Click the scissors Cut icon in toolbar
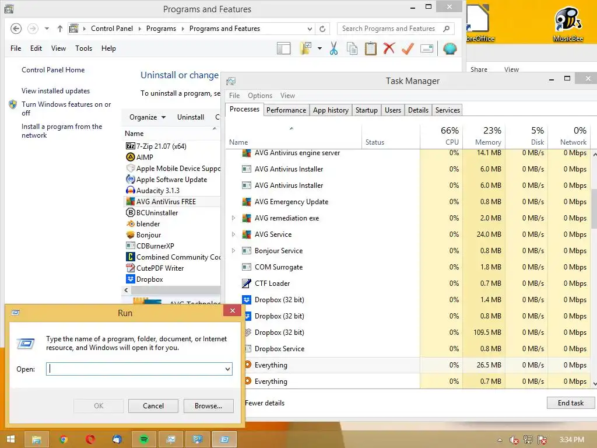The height and width of the screenshot is (448, 597). tap(333, 49)
